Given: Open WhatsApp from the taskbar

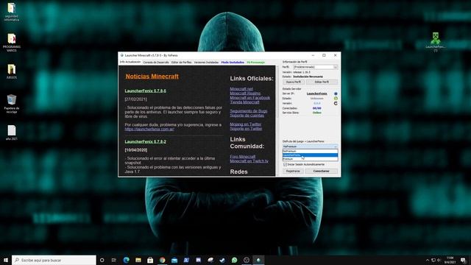Looking at the screenshot, I should [x=234, y=260].
